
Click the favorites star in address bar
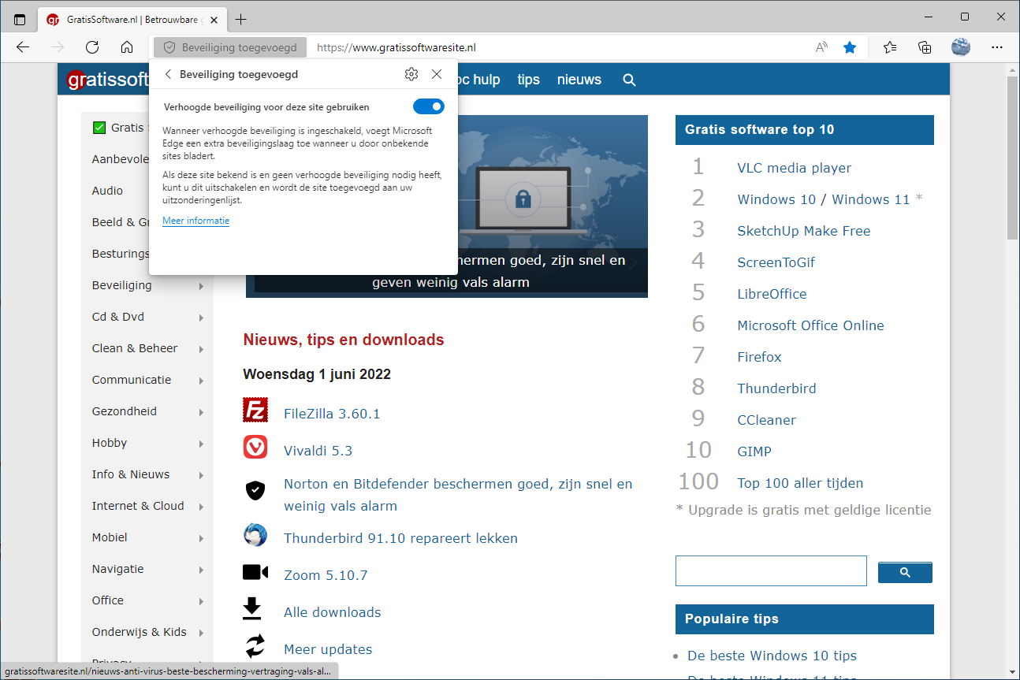[849, 47]
